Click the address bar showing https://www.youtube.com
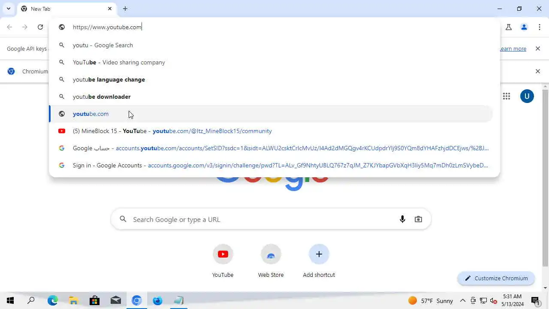Viewport: 549px width, 309px height. [274, 27]
